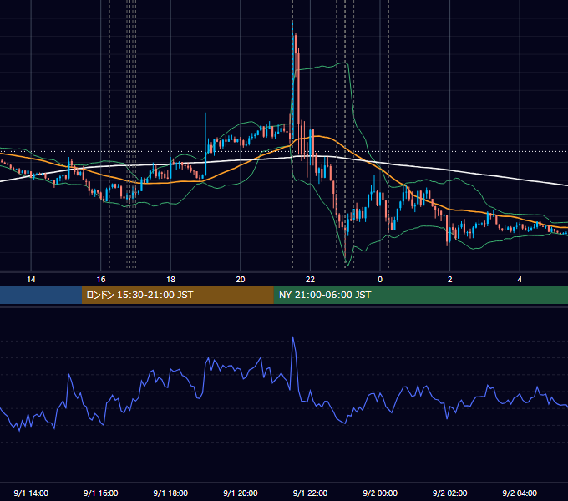The width and height of the screenshot is (568, 501).
Task: Click the '9/1 22:00' time label
Action: coord(310,493)
